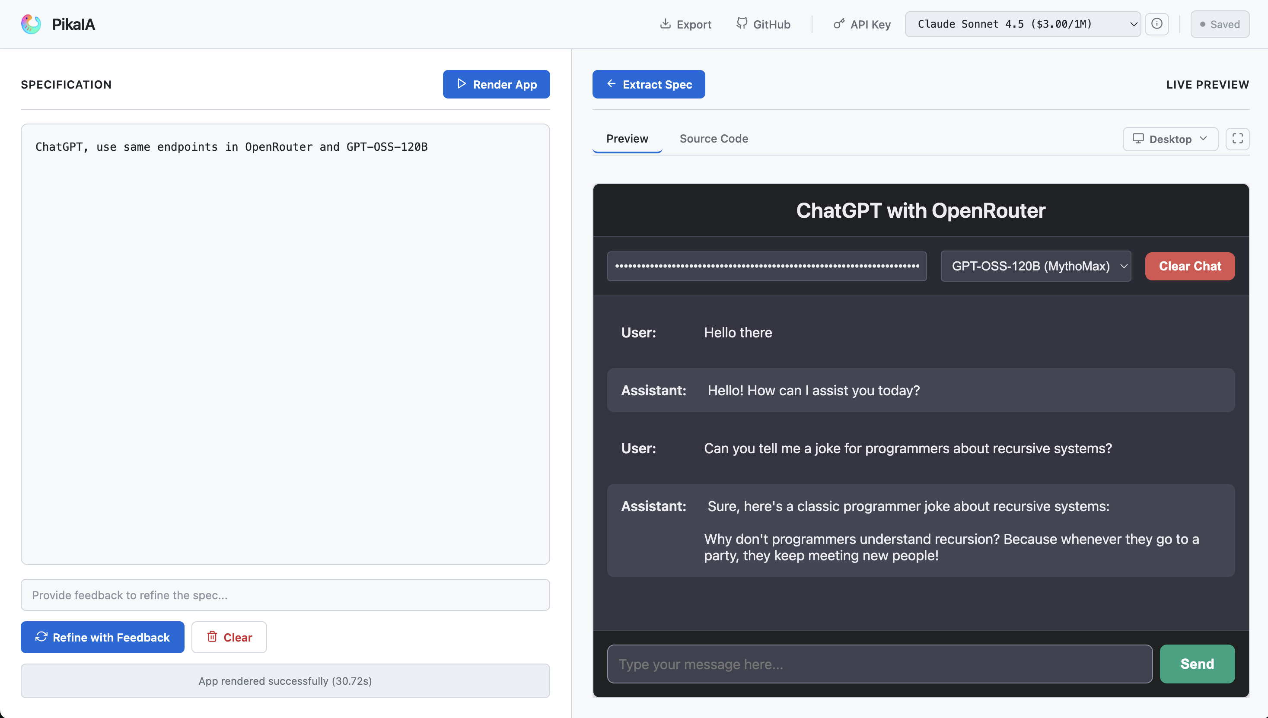Click the API Key icon
1268x718 pixels.
(x=838, y=24)
